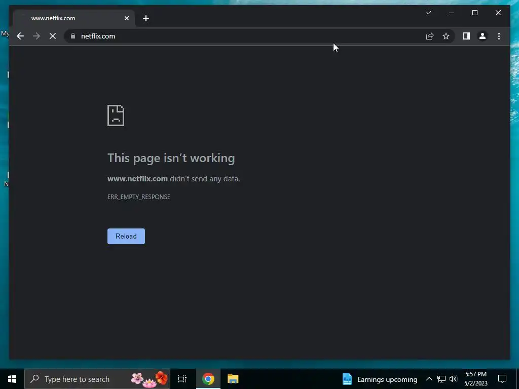This screenshot has width=519, height=389.
Task: Open the 'Earnings upcoming' news widget
Action: coord(380,379)
